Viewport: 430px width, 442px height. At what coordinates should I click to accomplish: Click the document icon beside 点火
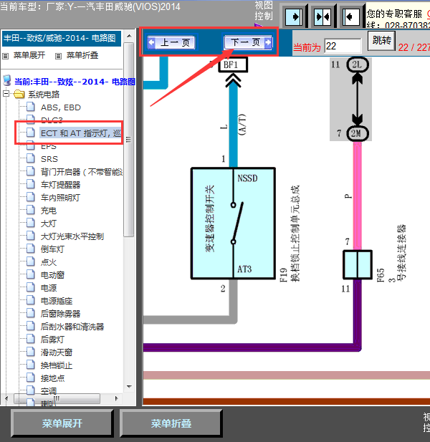point(30,261)
